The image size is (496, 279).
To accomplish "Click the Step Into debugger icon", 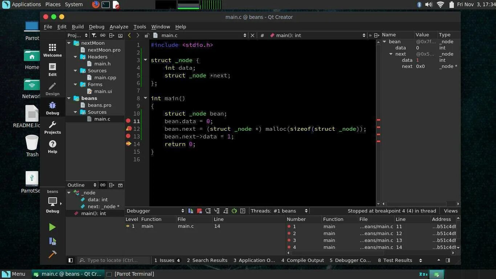I will pyautogui.click(x=217, y=211).
